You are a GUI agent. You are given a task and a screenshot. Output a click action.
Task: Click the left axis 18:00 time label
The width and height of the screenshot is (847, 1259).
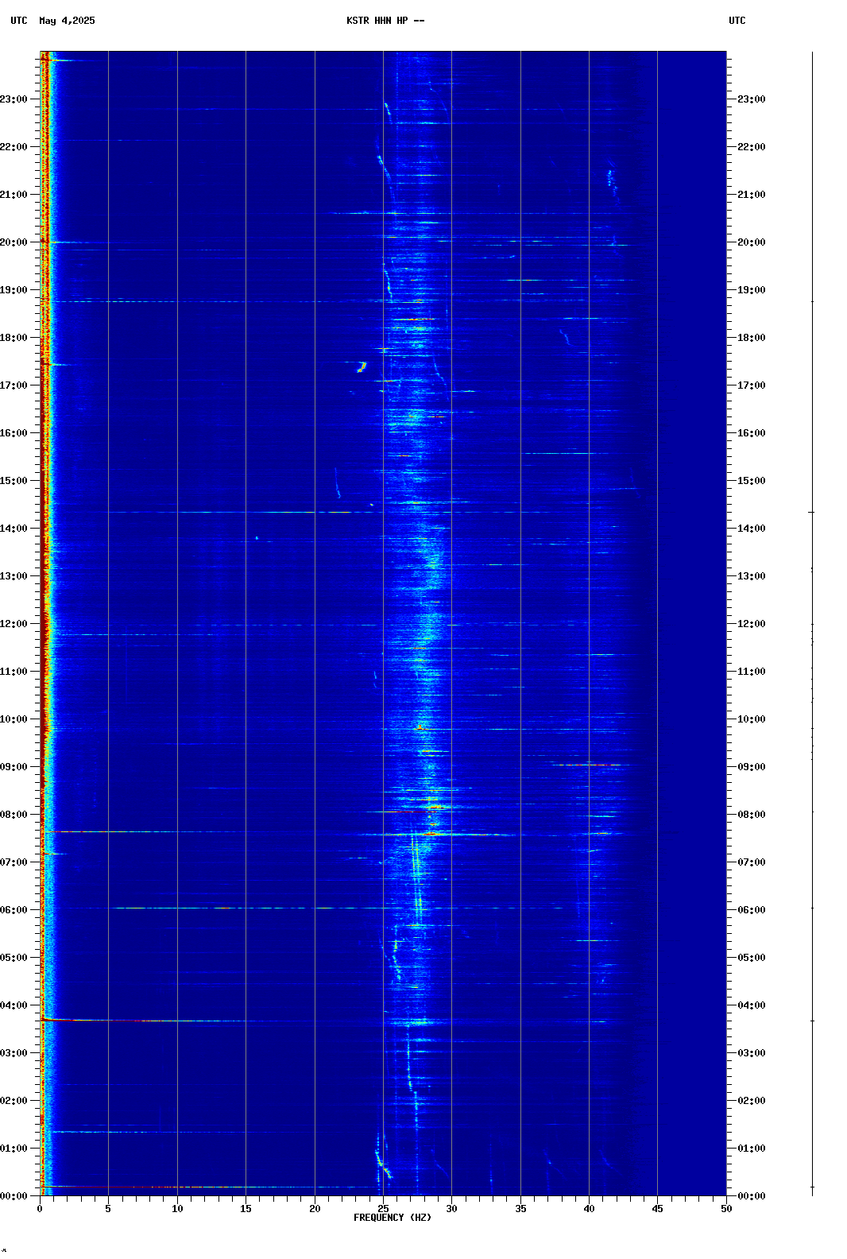coord(14,338)
